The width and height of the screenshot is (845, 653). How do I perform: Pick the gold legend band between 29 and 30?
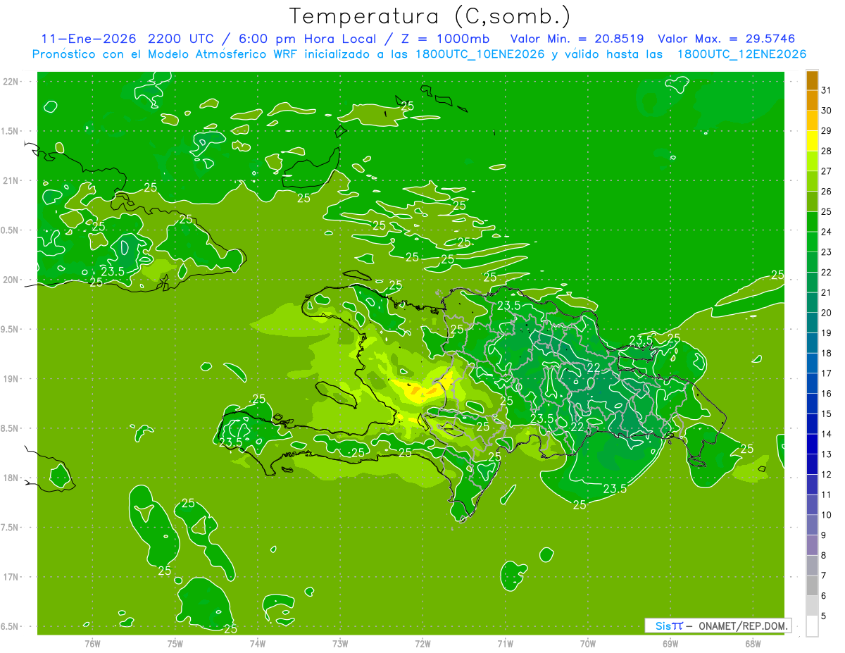pyautogui.click(x=812, y=121)
